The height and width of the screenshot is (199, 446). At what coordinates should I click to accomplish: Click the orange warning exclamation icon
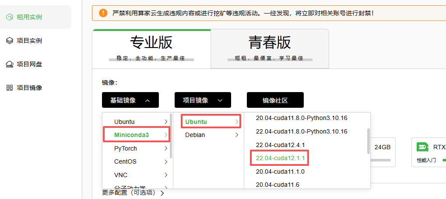(x=103, y=13)
